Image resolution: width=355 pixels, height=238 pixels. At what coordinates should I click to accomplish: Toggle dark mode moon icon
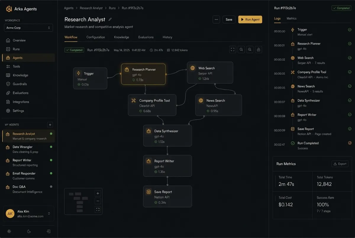29,231
